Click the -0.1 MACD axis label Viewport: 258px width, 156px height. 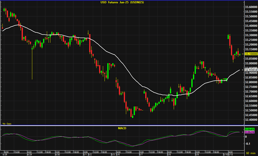point(247,143)
